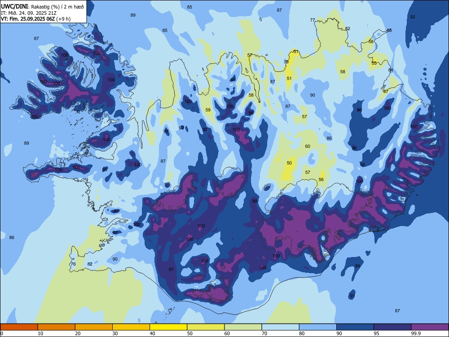Screen dimensions: 449x337
Task: Click the map humidity value "77"
Action: [x=313, y=20]
